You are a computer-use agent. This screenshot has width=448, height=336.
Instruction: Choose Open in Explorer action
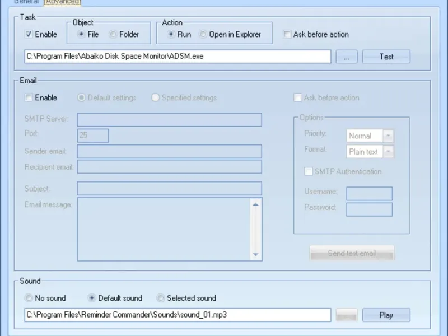[x=203, y=34]
